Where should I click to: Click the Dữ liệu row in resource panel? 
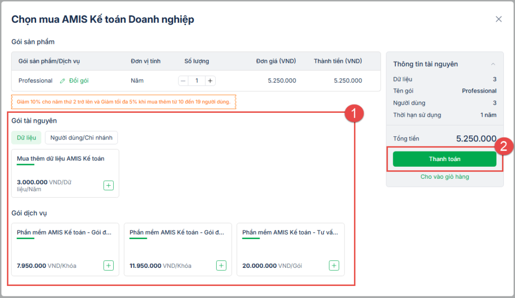pyautogui.click(x=445, y=79)
